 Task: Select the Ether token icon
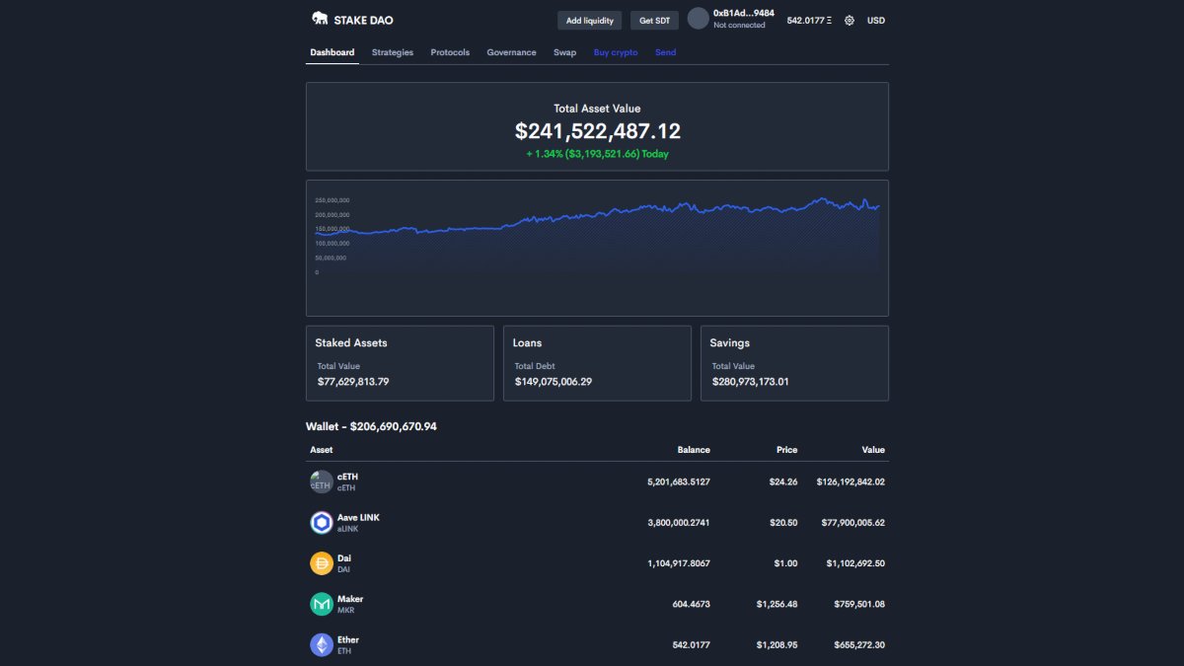(x=321, y=643)
